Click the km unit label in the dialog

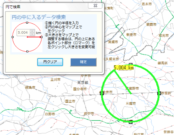coord(39,33)
